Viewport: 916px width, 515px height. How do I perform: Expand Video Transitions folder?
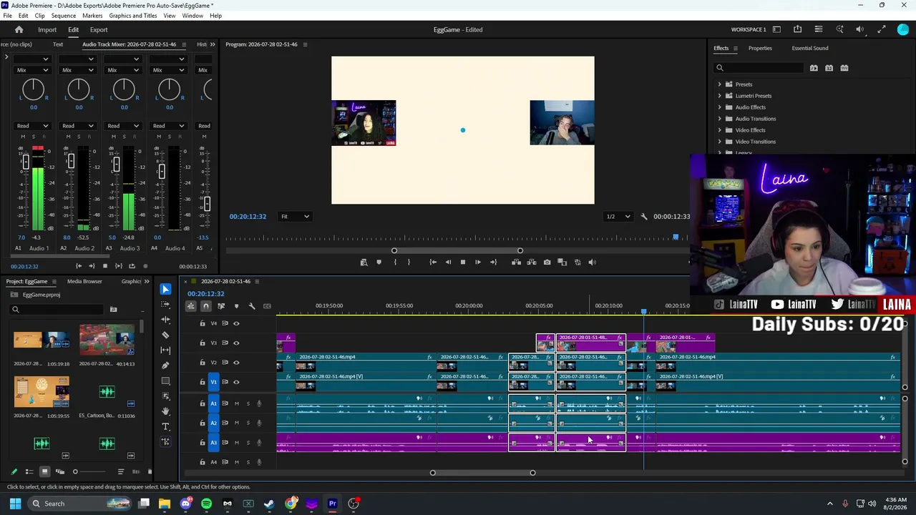(720, 142)
